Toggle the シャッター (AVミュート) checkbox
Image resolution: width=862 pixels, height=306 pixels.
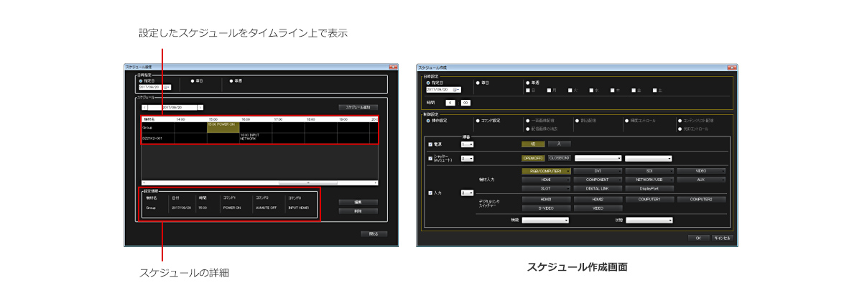(430, 158)
